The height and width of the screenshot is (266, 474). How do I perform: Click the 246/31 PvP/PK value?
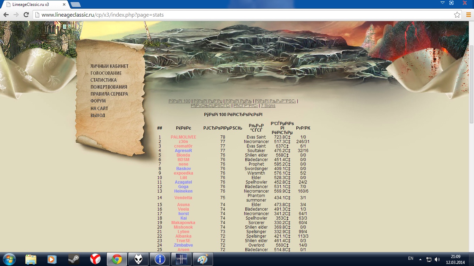point(303,142)
